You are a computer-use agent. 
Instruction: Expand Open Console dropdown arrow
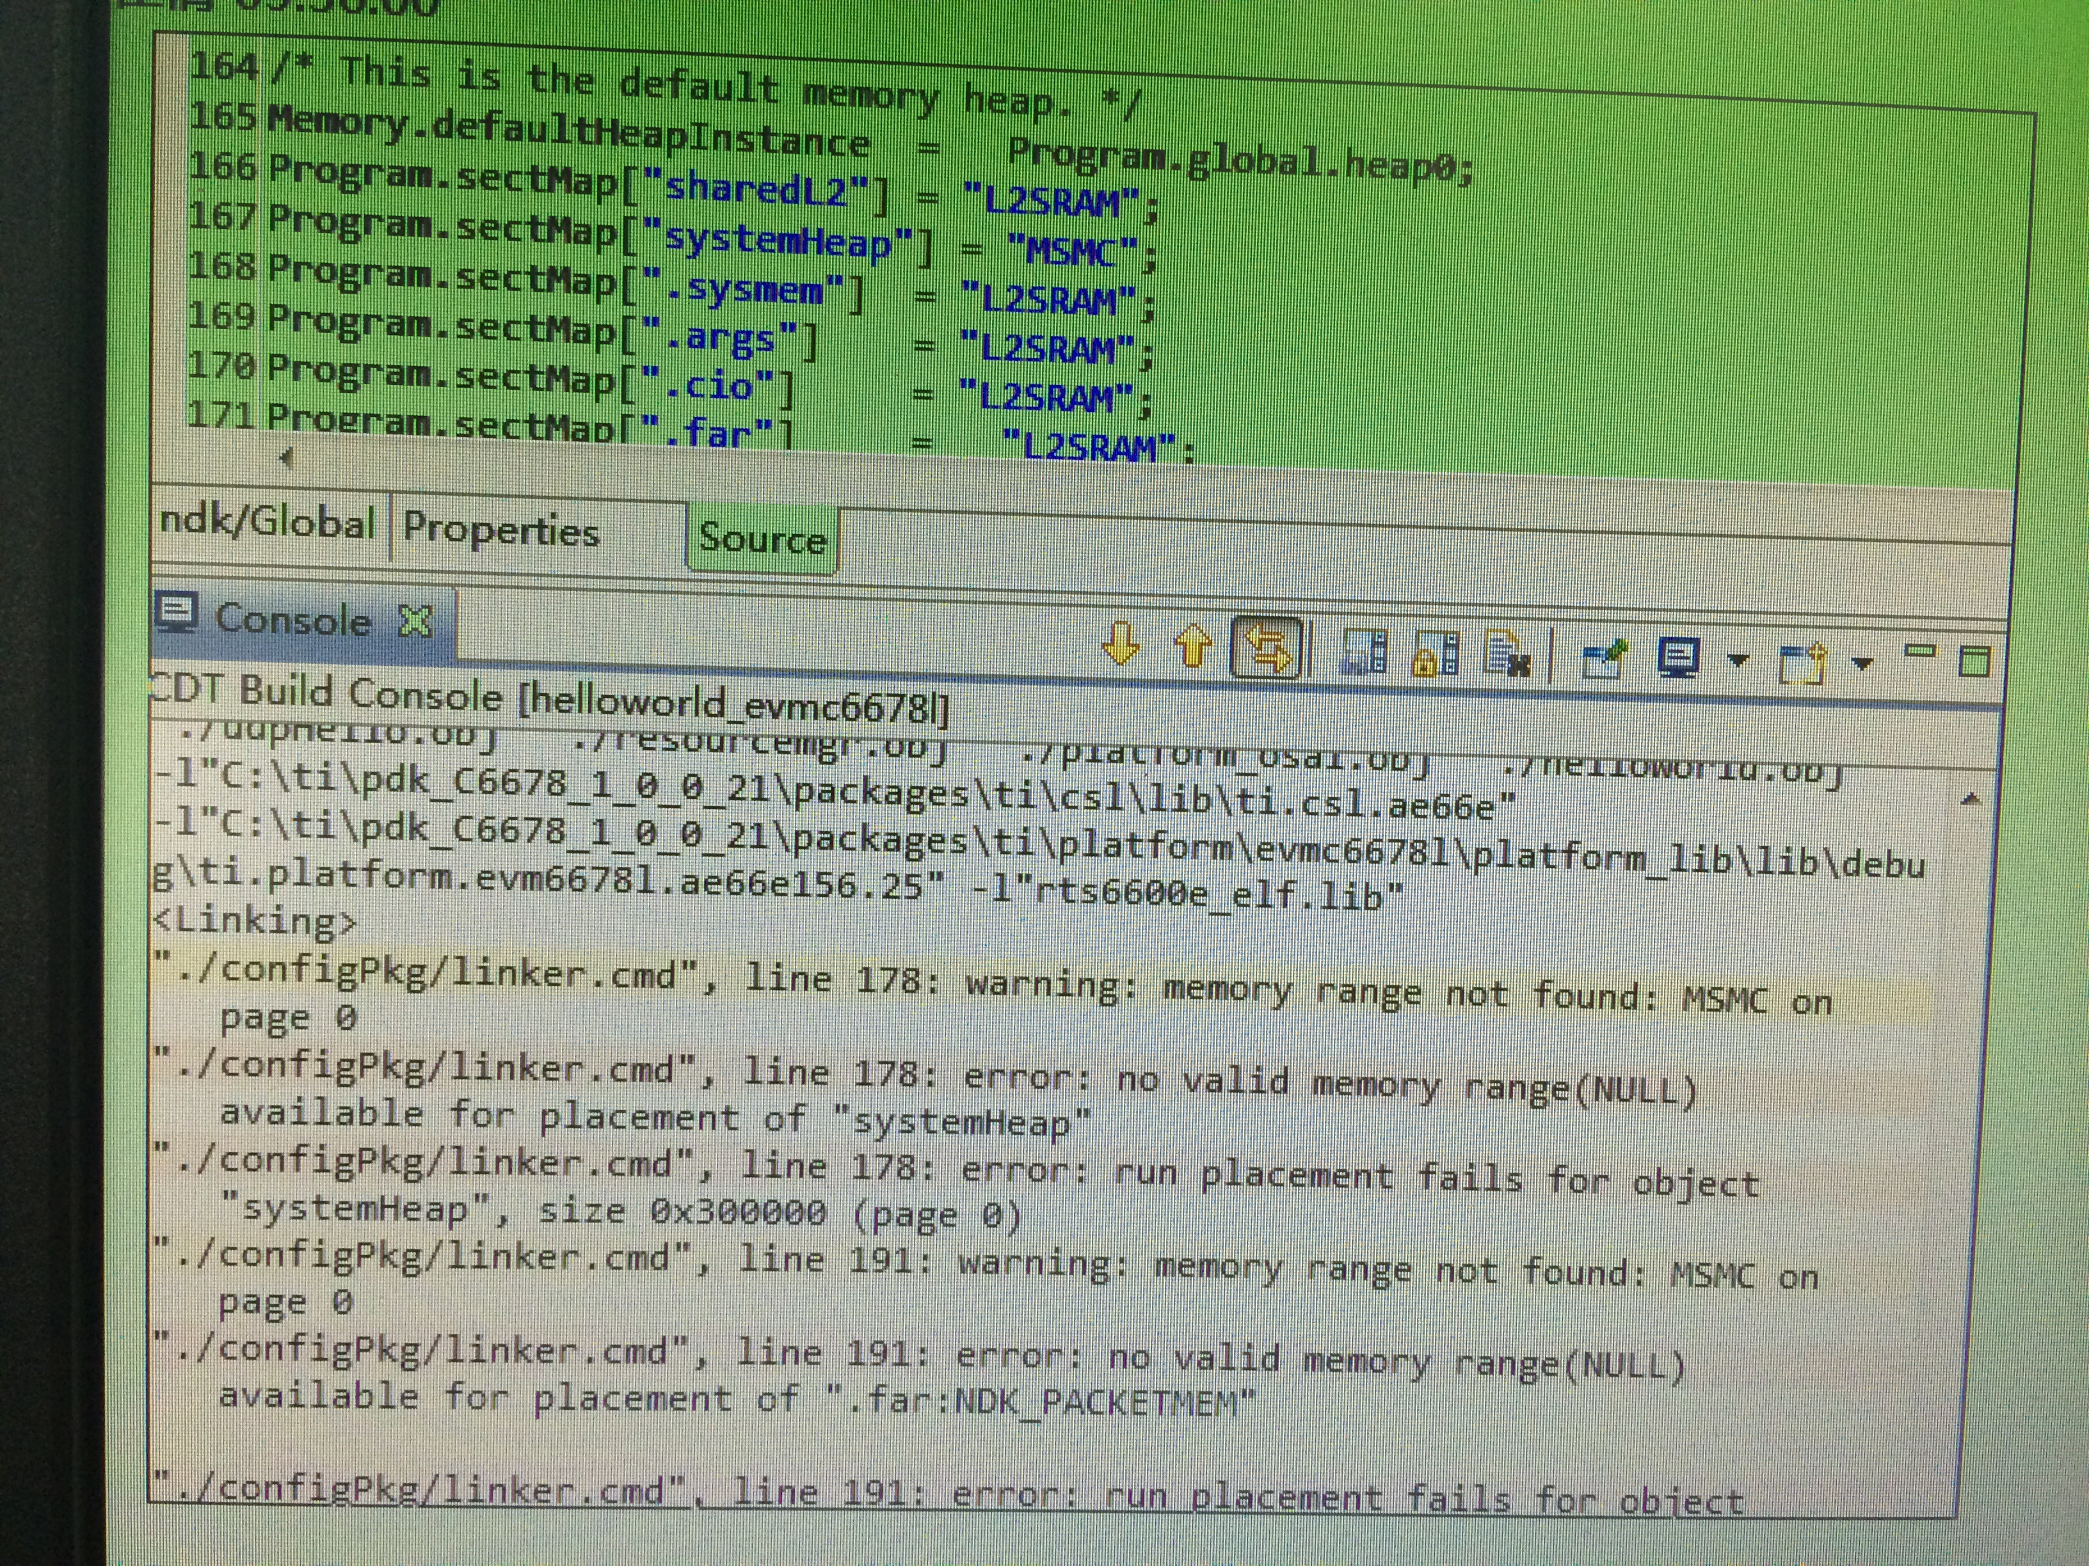point(1861,663)
